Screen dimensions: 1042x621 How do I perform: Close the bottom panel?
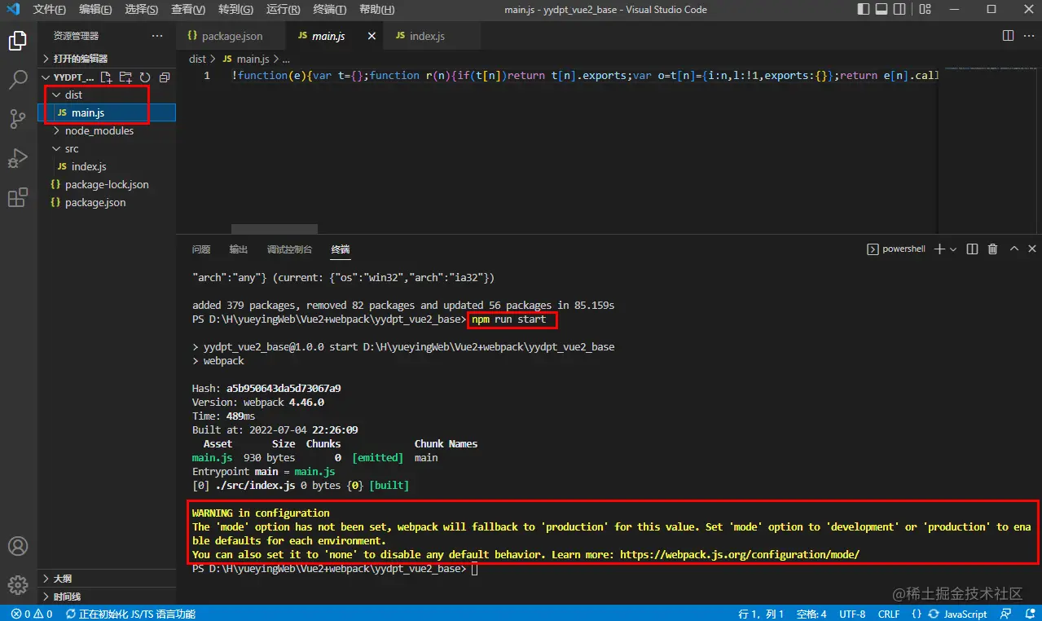[1032, 249]
